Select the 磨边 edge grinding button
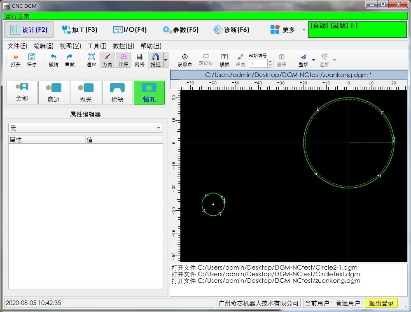 click(x=54, y=93)
